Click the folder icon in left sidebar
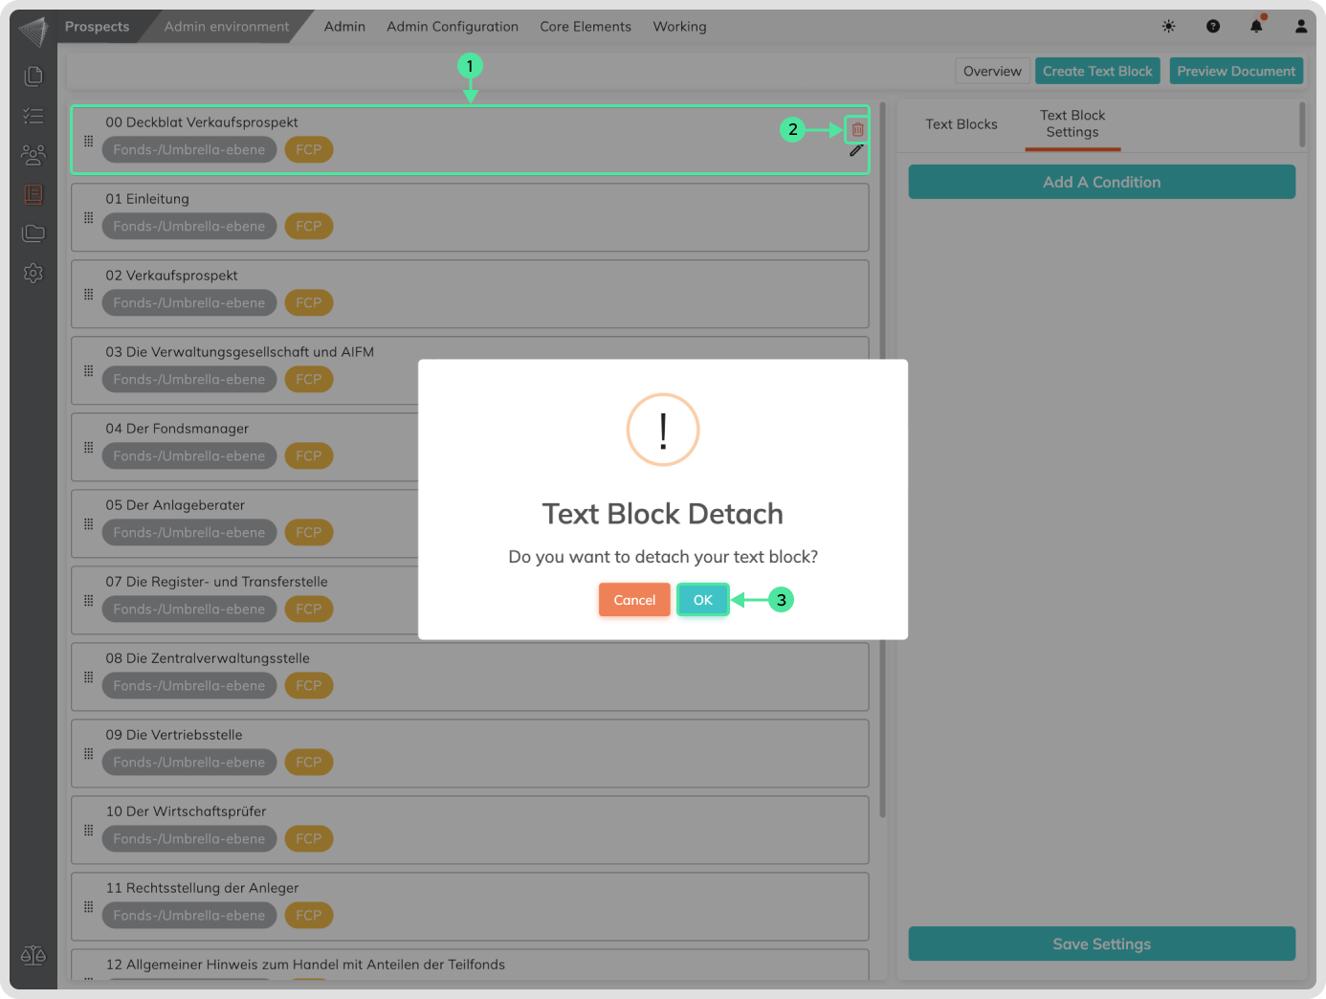 click(x=33, y=233)
